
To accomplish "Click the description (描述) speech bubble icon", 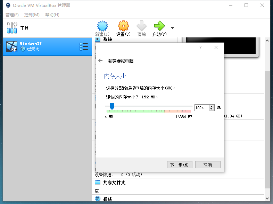I will click(x=98, y=198).
